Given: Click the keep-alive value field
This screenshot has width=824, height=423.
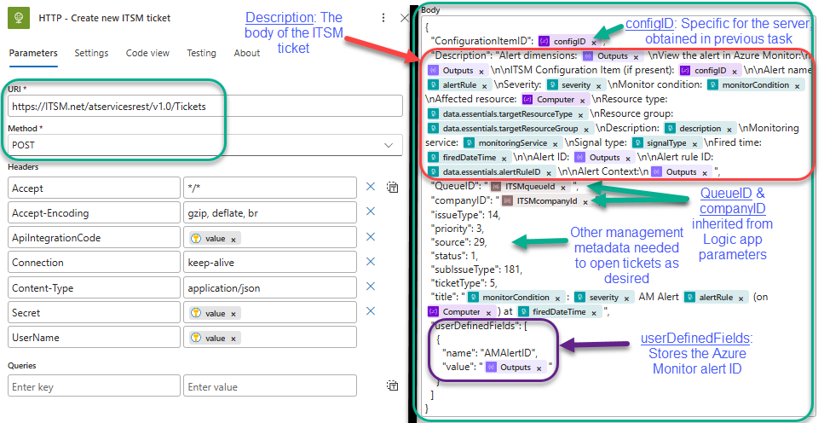Looking at the screenshot, I should [x=270, y=262].
